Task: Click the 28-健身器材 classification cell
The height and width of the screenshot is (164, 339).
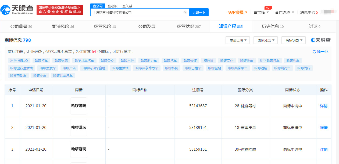Action: pyautogui.click(x=245, y=106)
